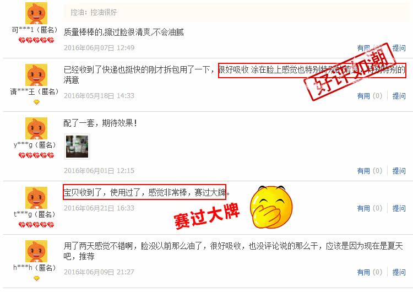This screenshot has width=413, height=292.
Task: Click avatar of reviewer 请***王
Action: click(36, 75)
